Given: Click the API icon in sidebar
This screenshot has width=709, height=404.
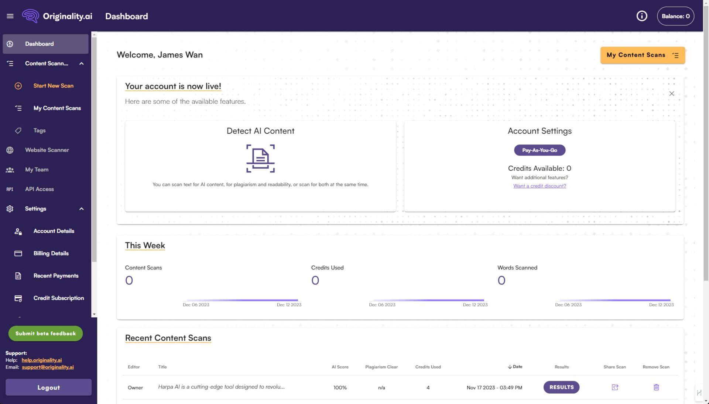Looking at the screenshot, I should 10,189.
